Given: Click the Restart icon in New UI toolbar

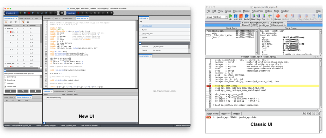Looking at the screenshot, I should pyautogui.click(x=33, y=13).
